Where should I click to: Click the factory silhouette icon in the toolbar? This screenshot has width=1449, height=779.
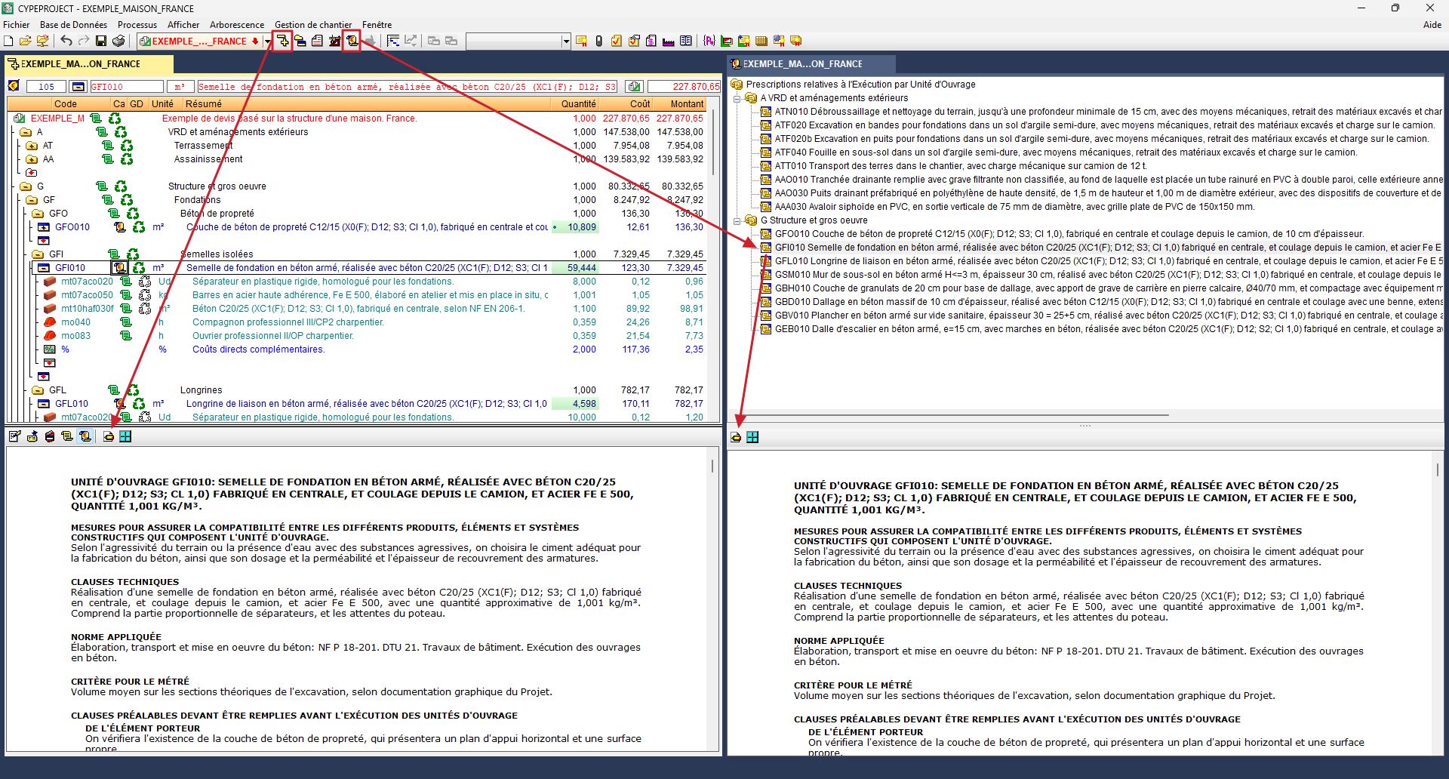[669, 41]
